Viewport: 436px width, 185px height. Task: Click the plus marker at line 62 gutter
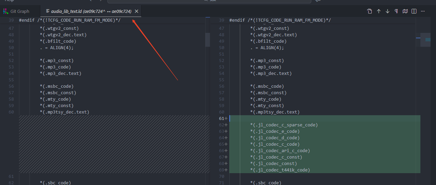pos(226,125)
